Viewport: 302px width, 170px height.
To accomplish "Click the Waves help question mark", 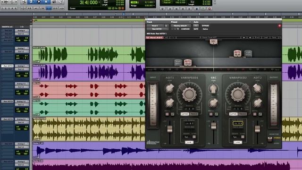I will coord(280,38).
